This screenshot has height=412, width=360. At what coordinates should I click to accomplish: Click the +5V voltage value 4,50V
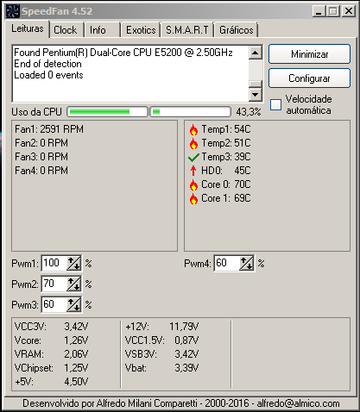[76, 382]
